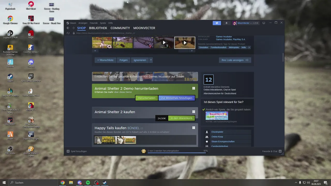This screenshot has height=186, width=331.
Task: Click the Erfahren Sie mehr link
Action: pos(104,92)
